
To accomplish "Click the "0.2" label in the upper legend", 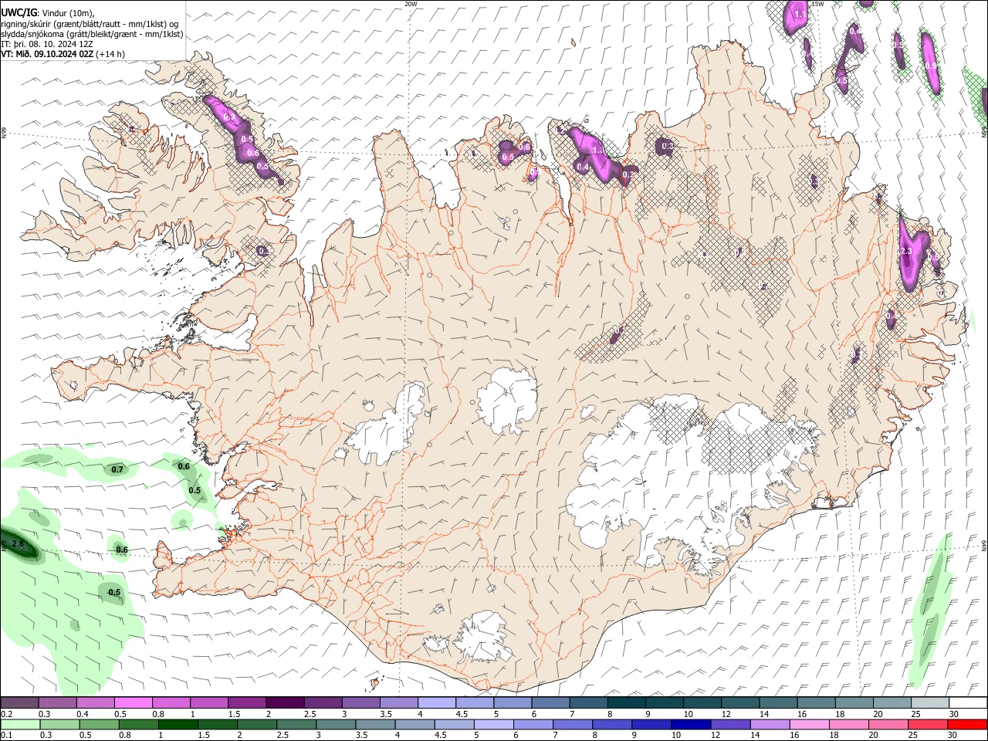I will pyautogui.click(x=7, y=714).
